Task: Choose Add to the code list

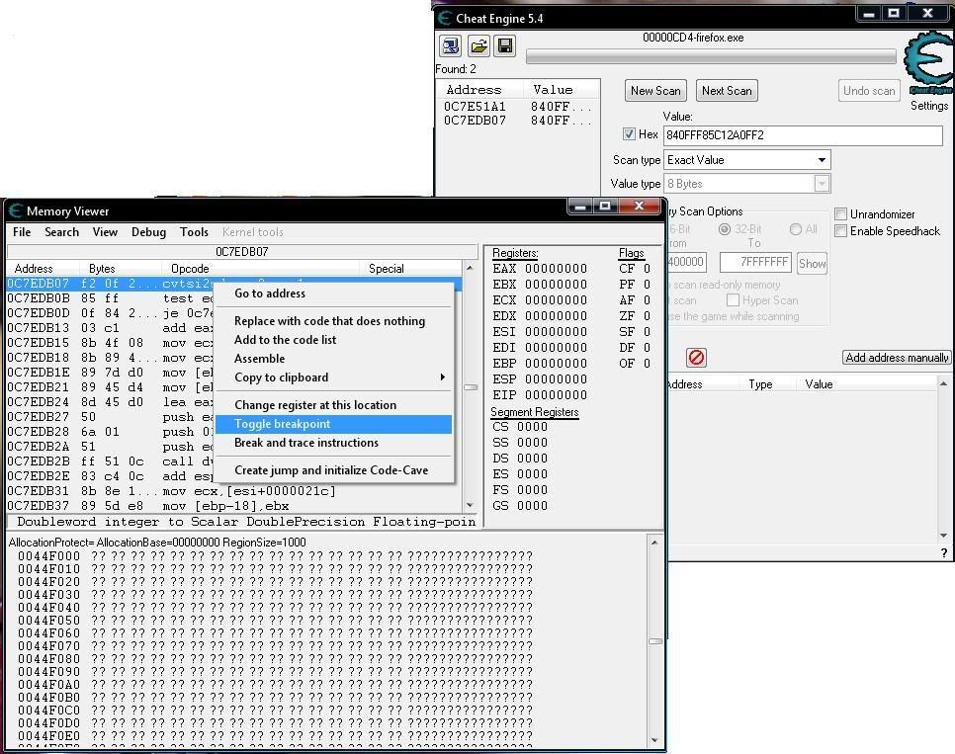Action: pyautogui.click(x=333, y=340)
